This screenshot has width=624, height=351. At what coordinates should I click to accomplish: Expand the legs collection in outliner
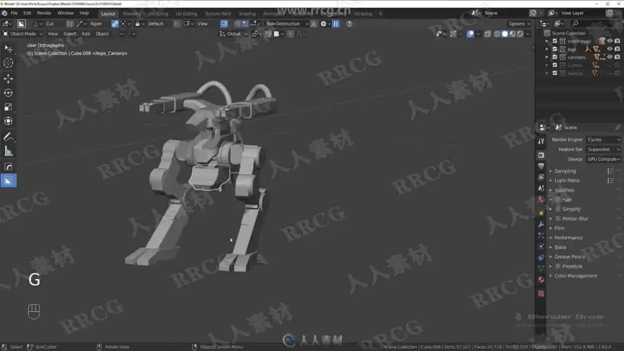pos(547,49)
